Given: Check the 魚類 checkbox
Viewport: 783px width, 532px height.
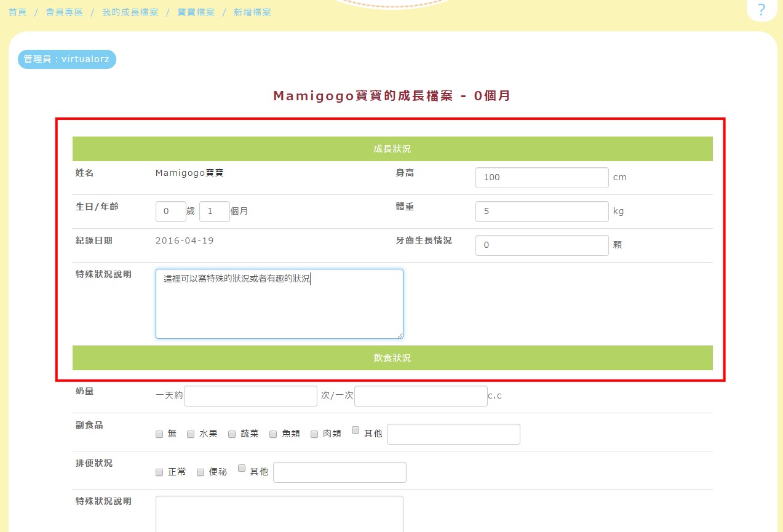Looking at the screenshot, I should pyautogui.click(x=273, y=434).
